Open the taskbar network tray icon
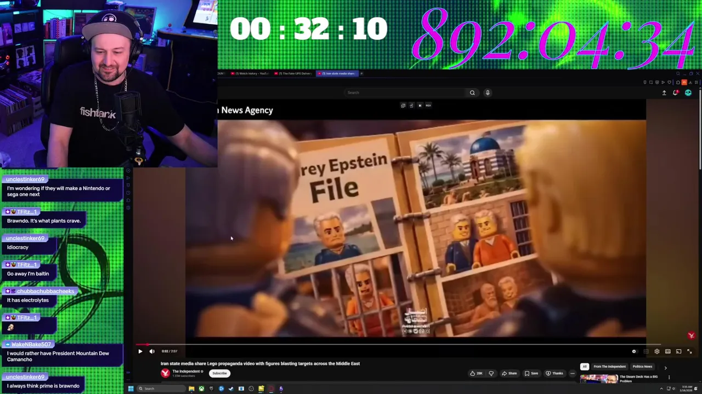This screenshot has height=394, width=702. pyautogui.click(x=669, y=389)
